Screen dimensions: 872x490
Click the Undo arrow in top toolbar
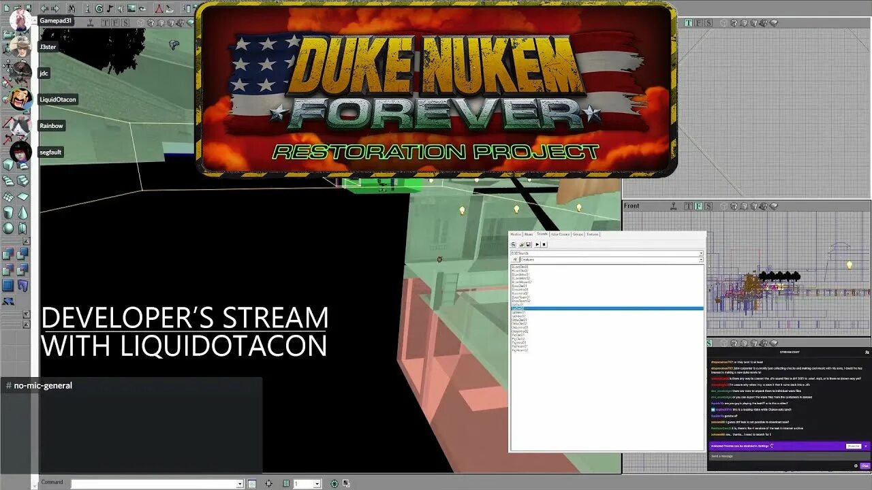(44, 8)
